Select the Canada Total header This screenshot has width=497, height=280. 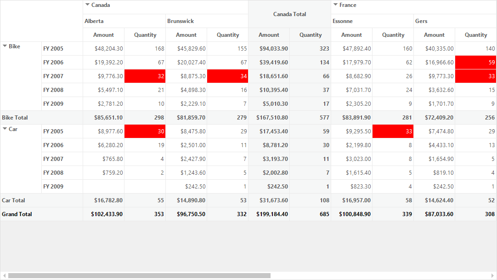290,14
